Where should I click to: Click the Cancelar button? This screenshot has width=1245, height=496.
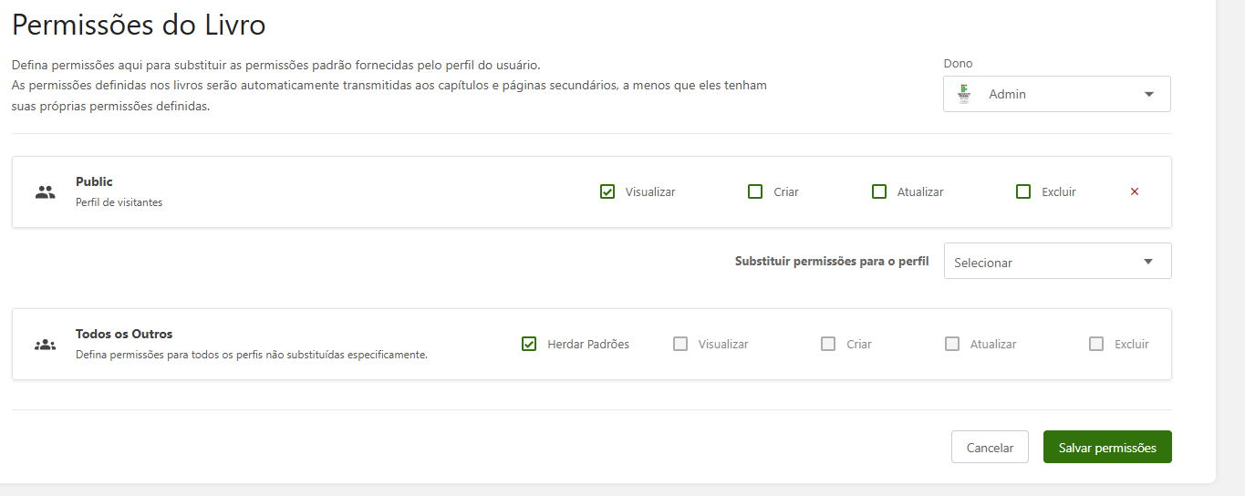(x=990, y=447)
